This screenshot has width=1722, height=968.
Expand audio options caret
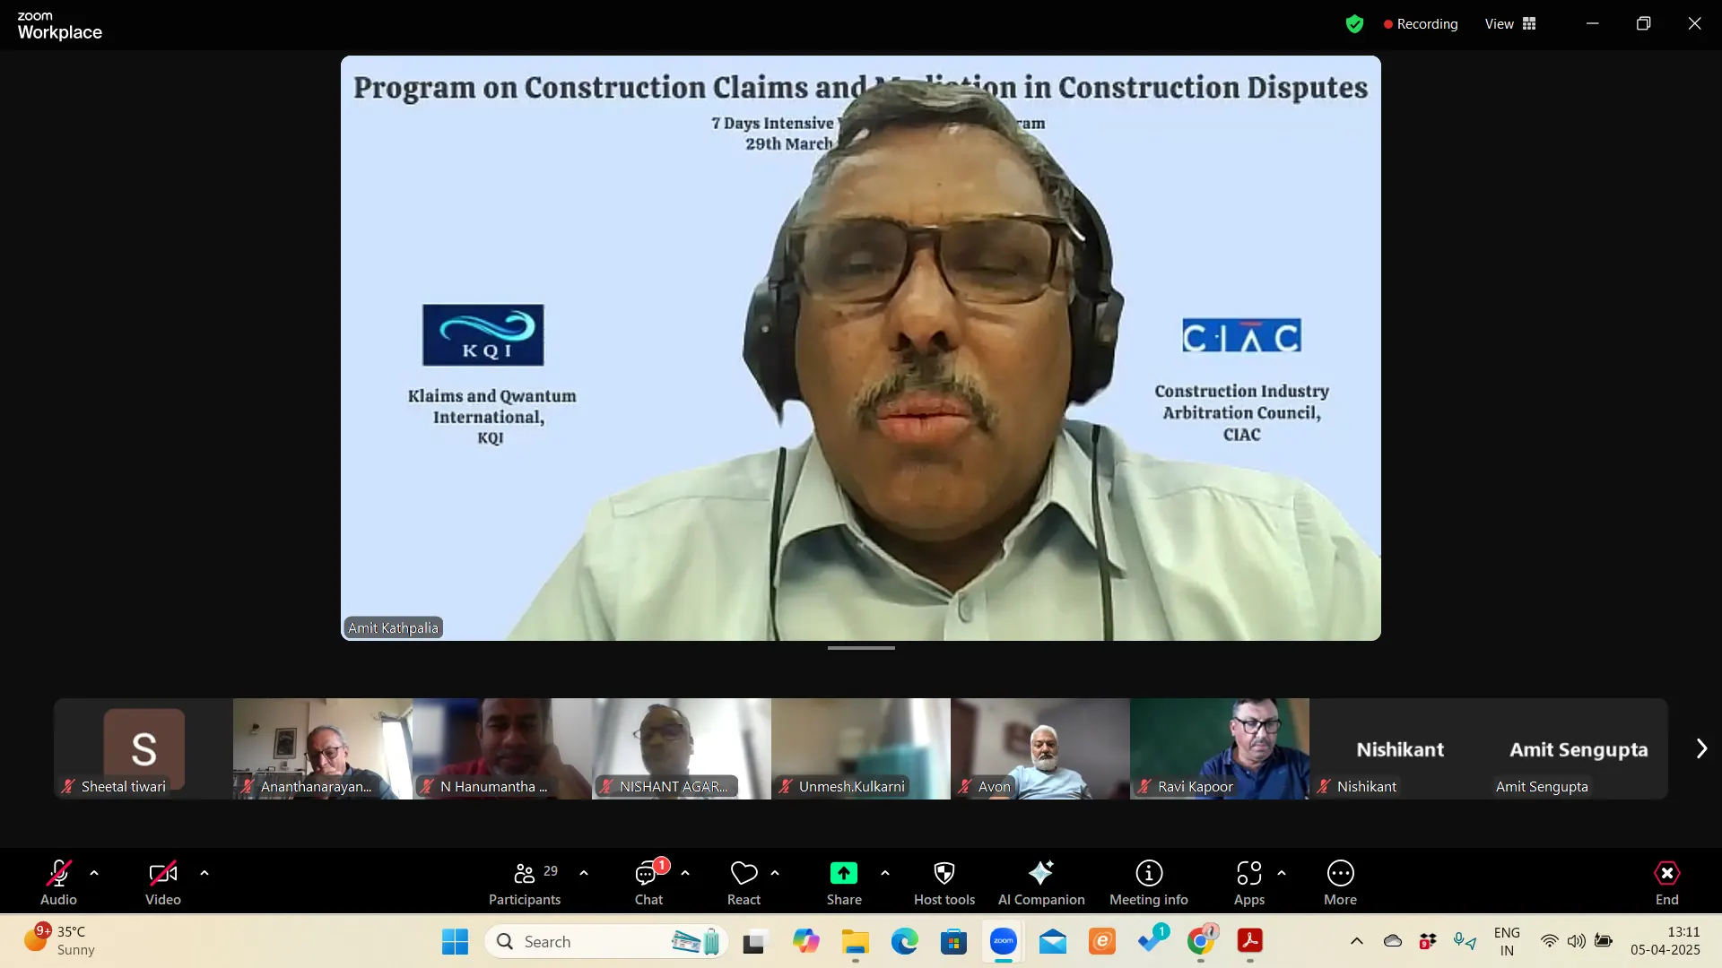pos(94,873)
